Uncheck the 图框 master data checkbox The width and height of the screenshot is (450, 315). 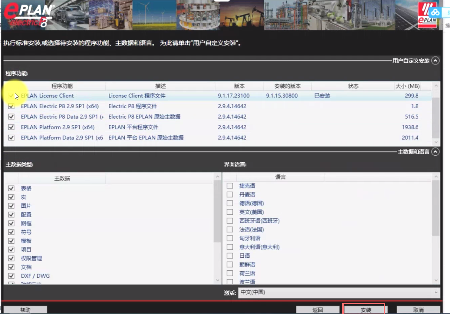click(11, 223)
